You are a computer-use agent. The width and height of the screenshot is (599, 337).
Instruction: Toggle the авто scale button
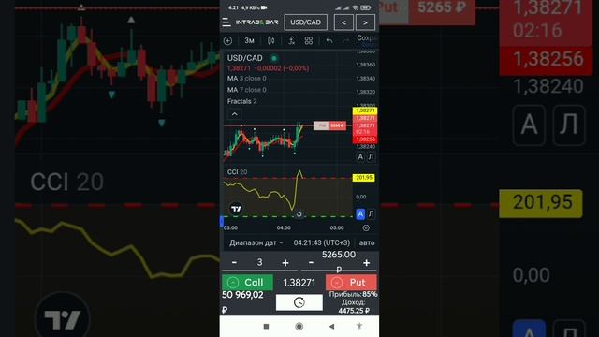(x=367, y=242)
